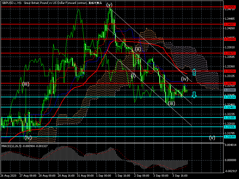
Task: Select the (ii) wave label
Action: [137, 49]
